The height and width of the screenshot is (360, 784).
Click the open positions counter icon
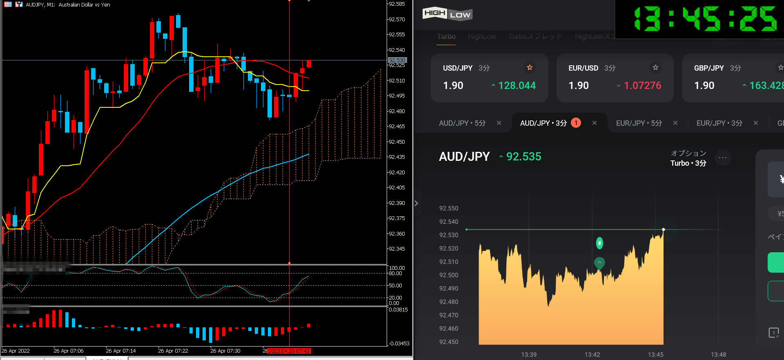773,333
